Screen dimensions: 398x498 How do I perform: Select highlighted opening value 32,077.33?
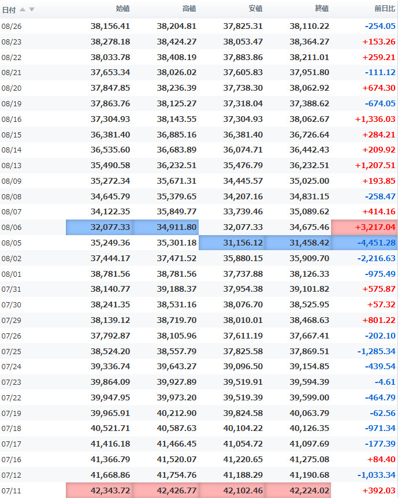click(99, 228)
